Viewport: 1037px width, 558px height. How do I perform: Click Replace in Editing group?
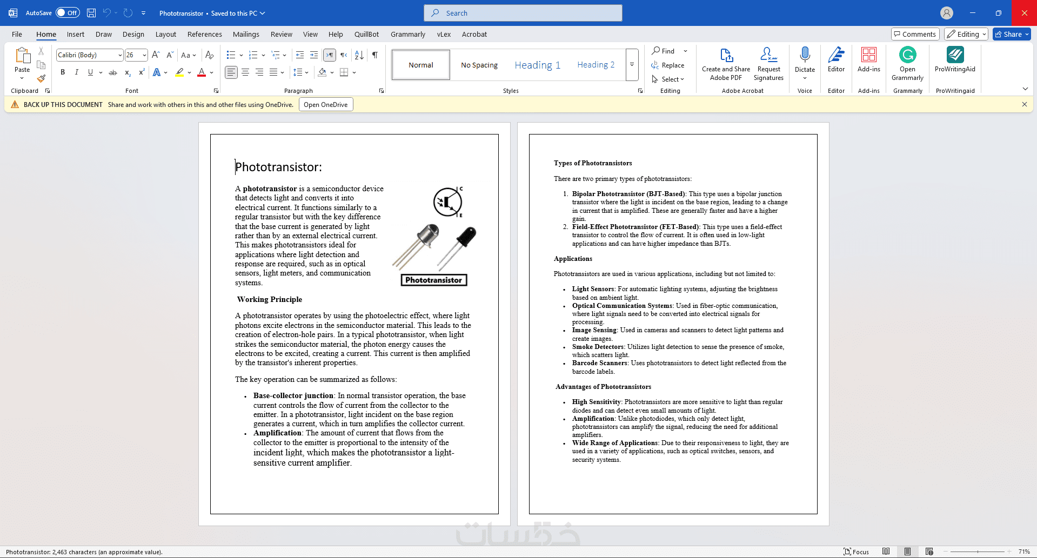(668, 65)
